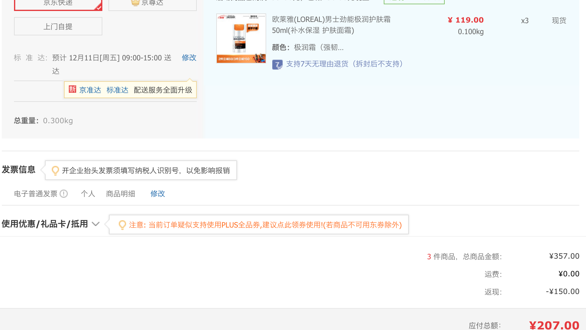Select 上门自提 pickup option
This screenshot has height=330, width=586.
tap(58, 26)
